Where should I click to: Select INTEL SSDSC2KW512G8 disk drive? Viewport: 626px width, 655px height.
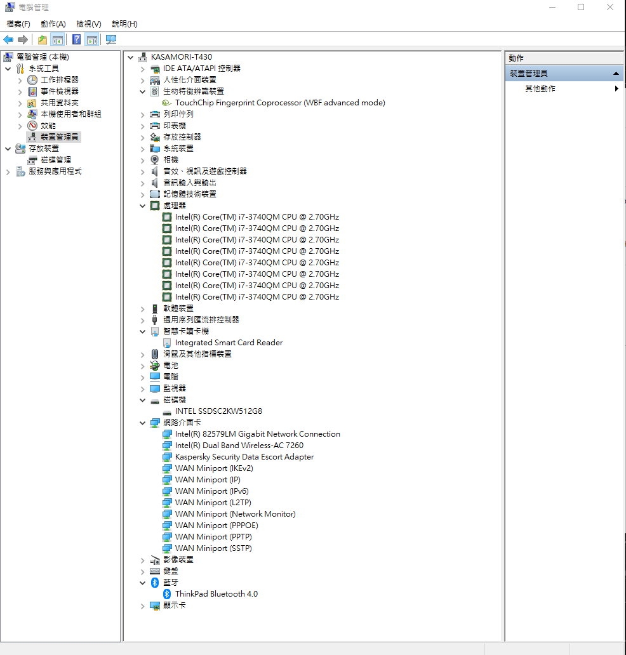tap(218, 411)
